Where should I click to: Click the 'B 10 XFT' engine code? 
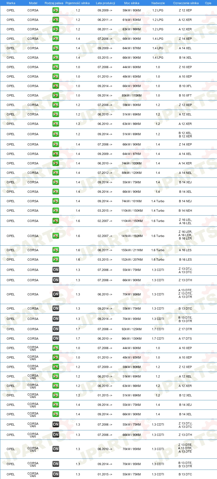185,95
